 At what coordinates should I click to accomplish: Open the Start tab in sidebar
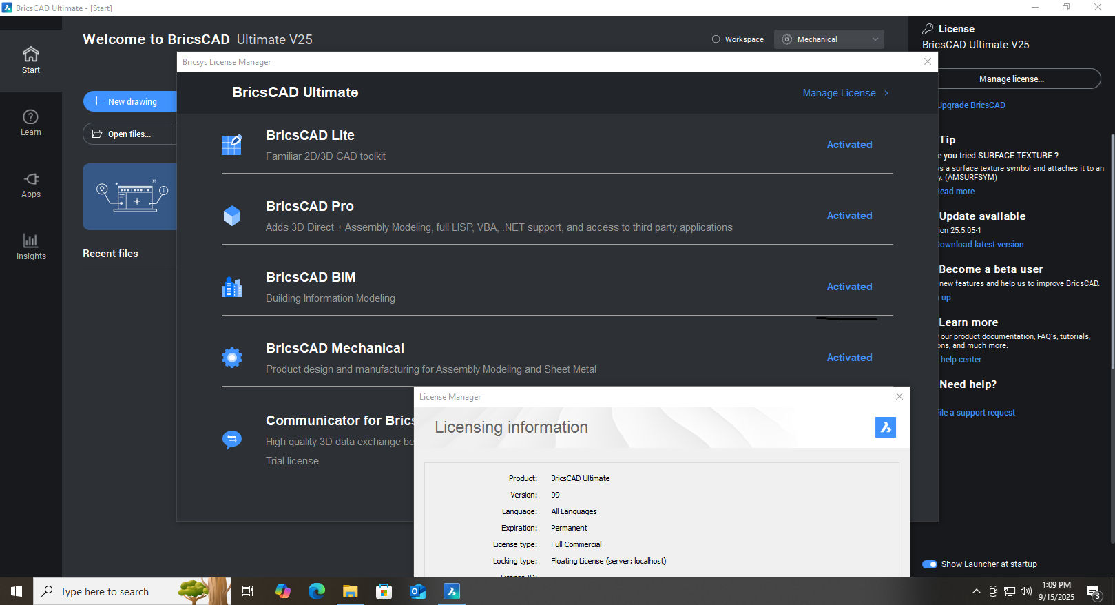30,60
